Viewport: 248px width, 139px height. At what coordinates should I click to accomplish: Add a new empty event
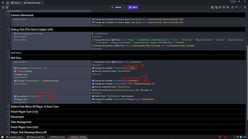point(212,7)
